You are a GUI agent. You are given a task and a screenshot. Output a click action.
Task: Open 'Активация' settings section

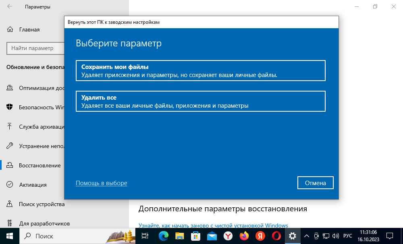[33, 185]
